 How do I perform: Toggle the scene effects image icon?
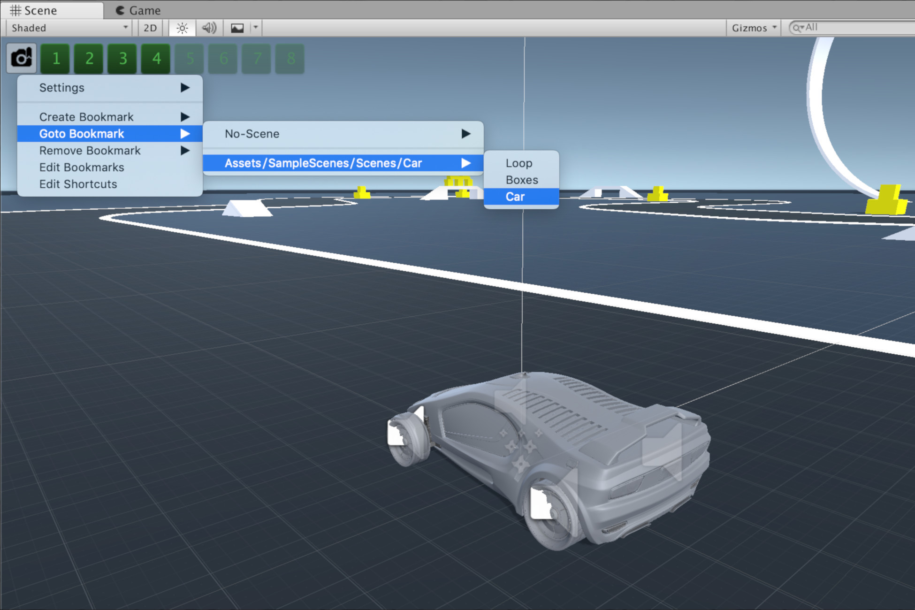click(237, 28)
